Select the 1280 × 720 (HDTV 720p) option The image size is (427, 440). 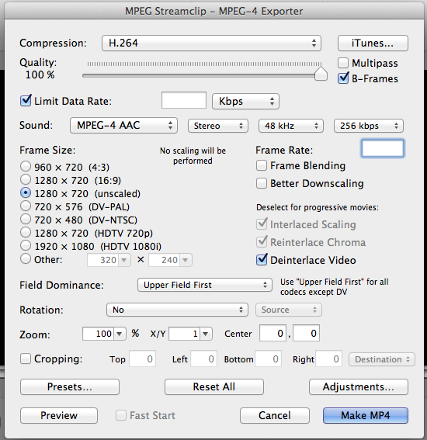26,232
